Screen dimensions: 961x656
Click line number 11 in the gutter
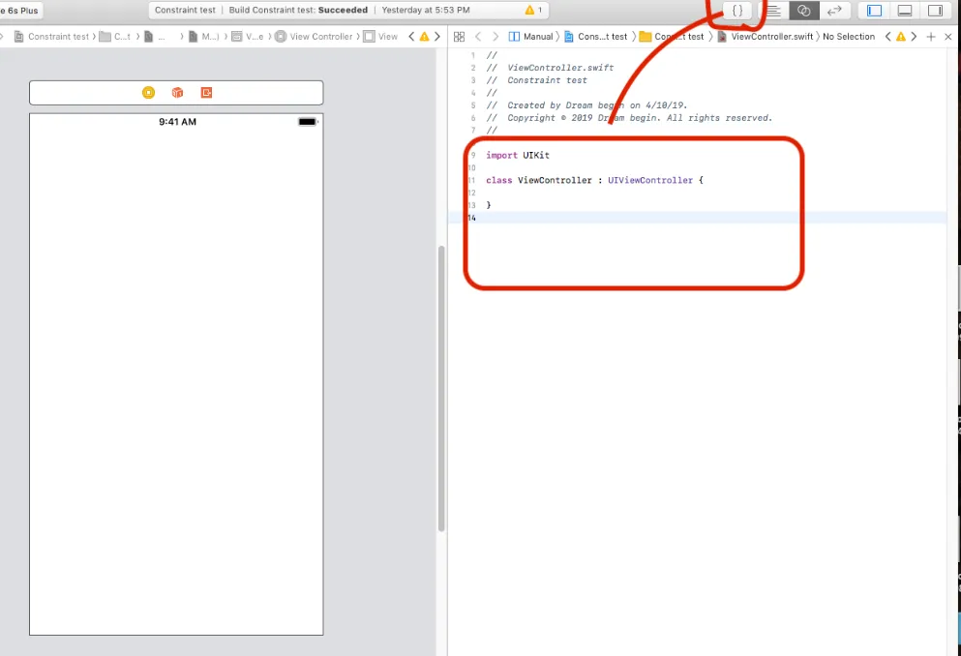(x=471, y=180)
